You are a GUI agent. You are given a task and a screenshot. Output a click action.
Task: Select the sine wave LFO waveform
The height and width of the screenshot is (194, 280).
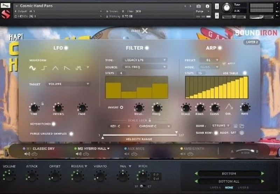tap(33, 68)
